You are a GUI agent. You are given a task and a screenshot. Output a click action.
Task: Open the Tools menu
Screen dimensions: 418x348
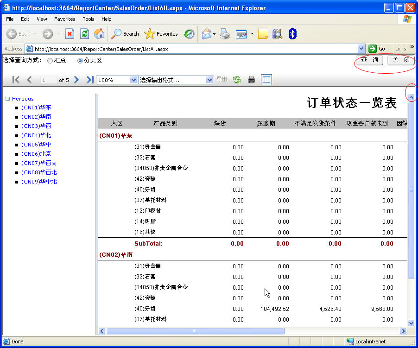click(89, 19)
